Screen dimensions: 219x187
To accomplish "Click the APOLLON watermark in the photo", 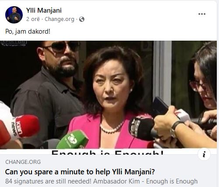I will point(14,43).
